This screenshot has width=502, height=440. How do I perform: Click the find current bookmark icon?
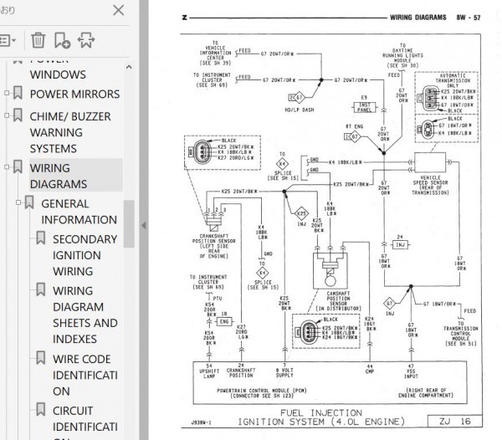(86, 40)
